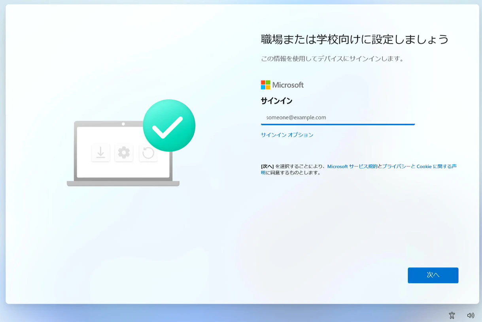The height and width of the screenshot is (322, 482).
Task: Click the email sign-in input field
Action: coord(338,117)
